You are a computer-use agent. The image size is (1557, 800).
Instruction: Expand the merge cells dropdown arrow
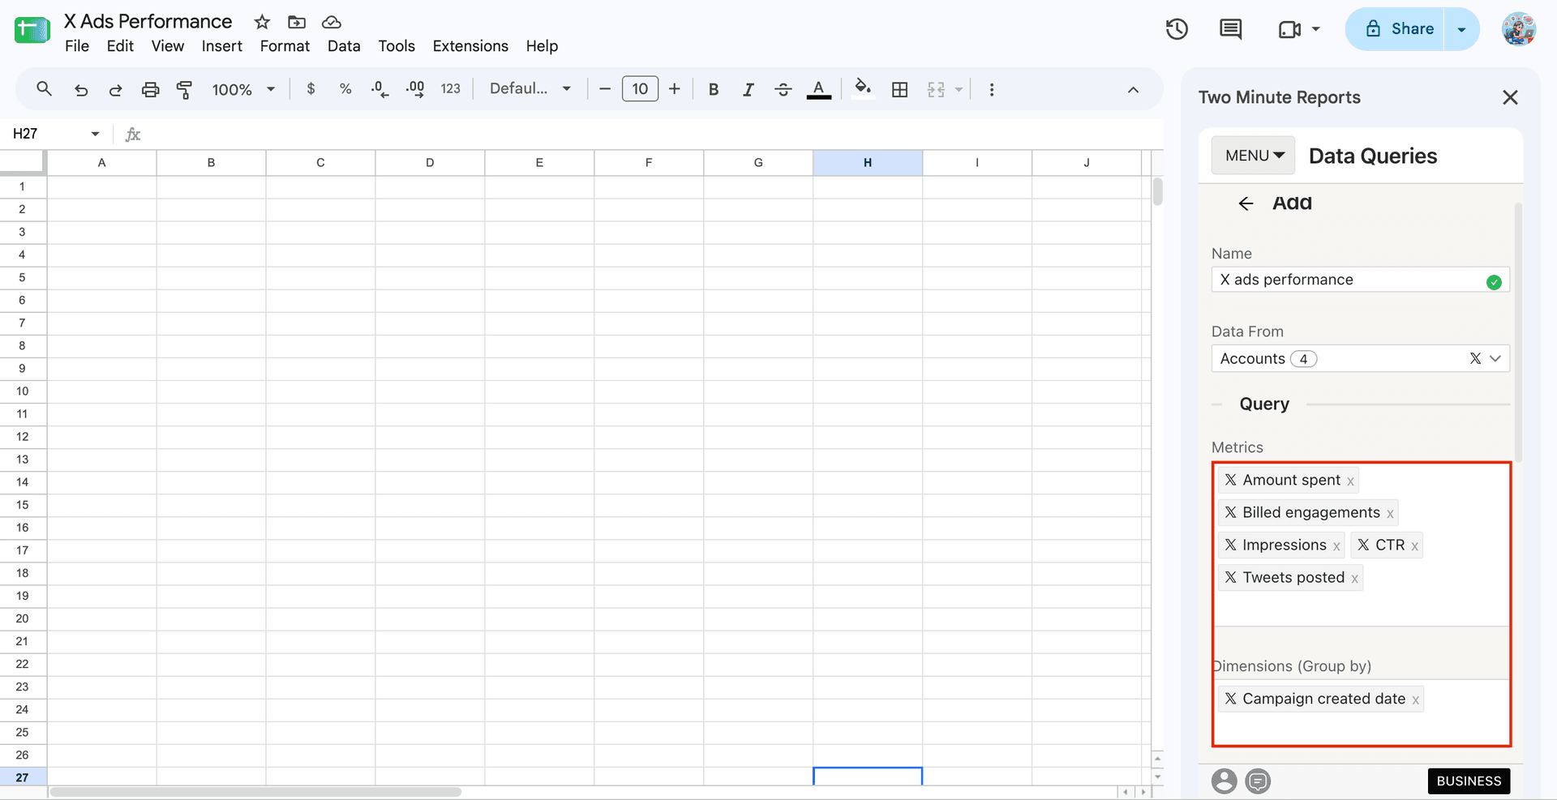pos(959,89)
